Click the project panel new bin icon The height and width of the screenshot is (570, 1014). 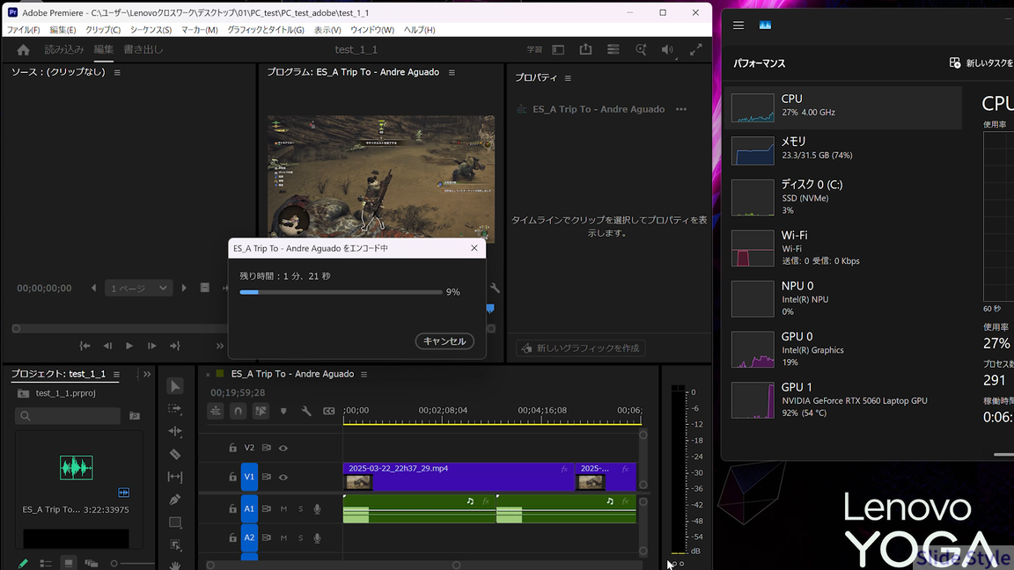click(135, 415)
